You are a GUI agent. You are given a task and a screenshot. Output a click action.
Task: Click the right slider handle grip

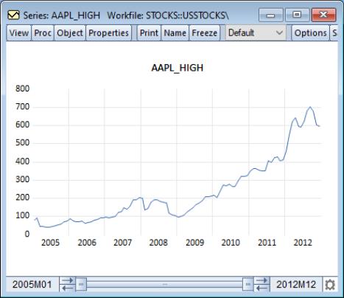(248, 284)
